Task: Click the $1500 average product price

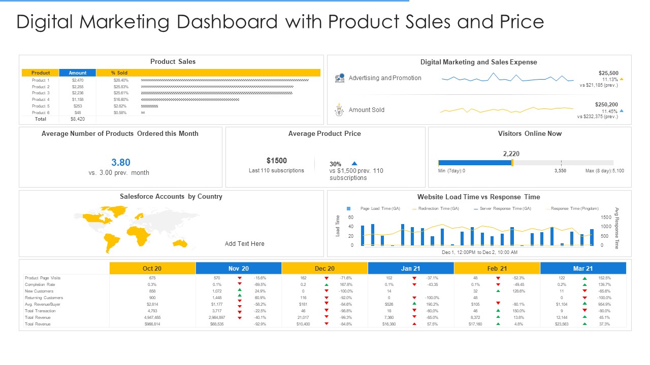Action: tap(277, 161)
